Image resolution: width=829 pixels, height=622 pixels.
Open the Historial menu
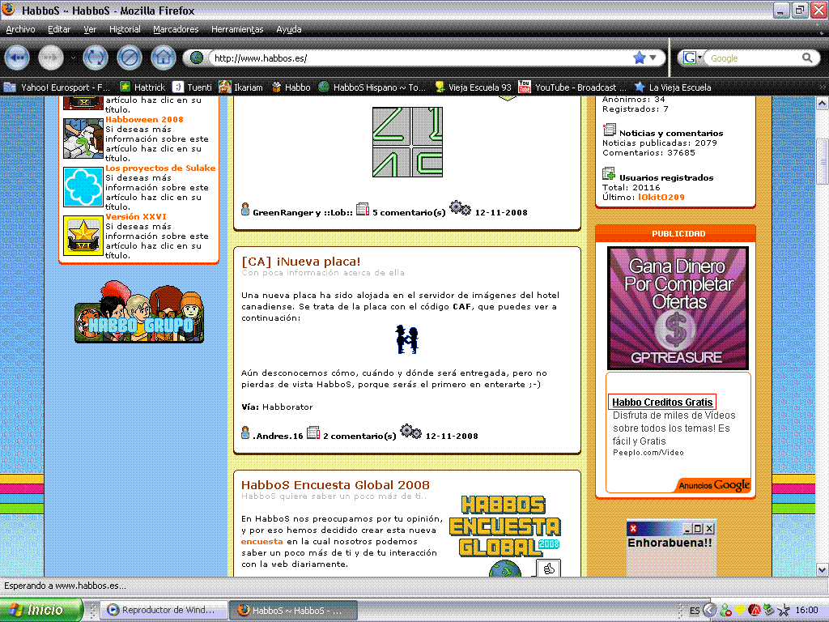tap(125, 29)
